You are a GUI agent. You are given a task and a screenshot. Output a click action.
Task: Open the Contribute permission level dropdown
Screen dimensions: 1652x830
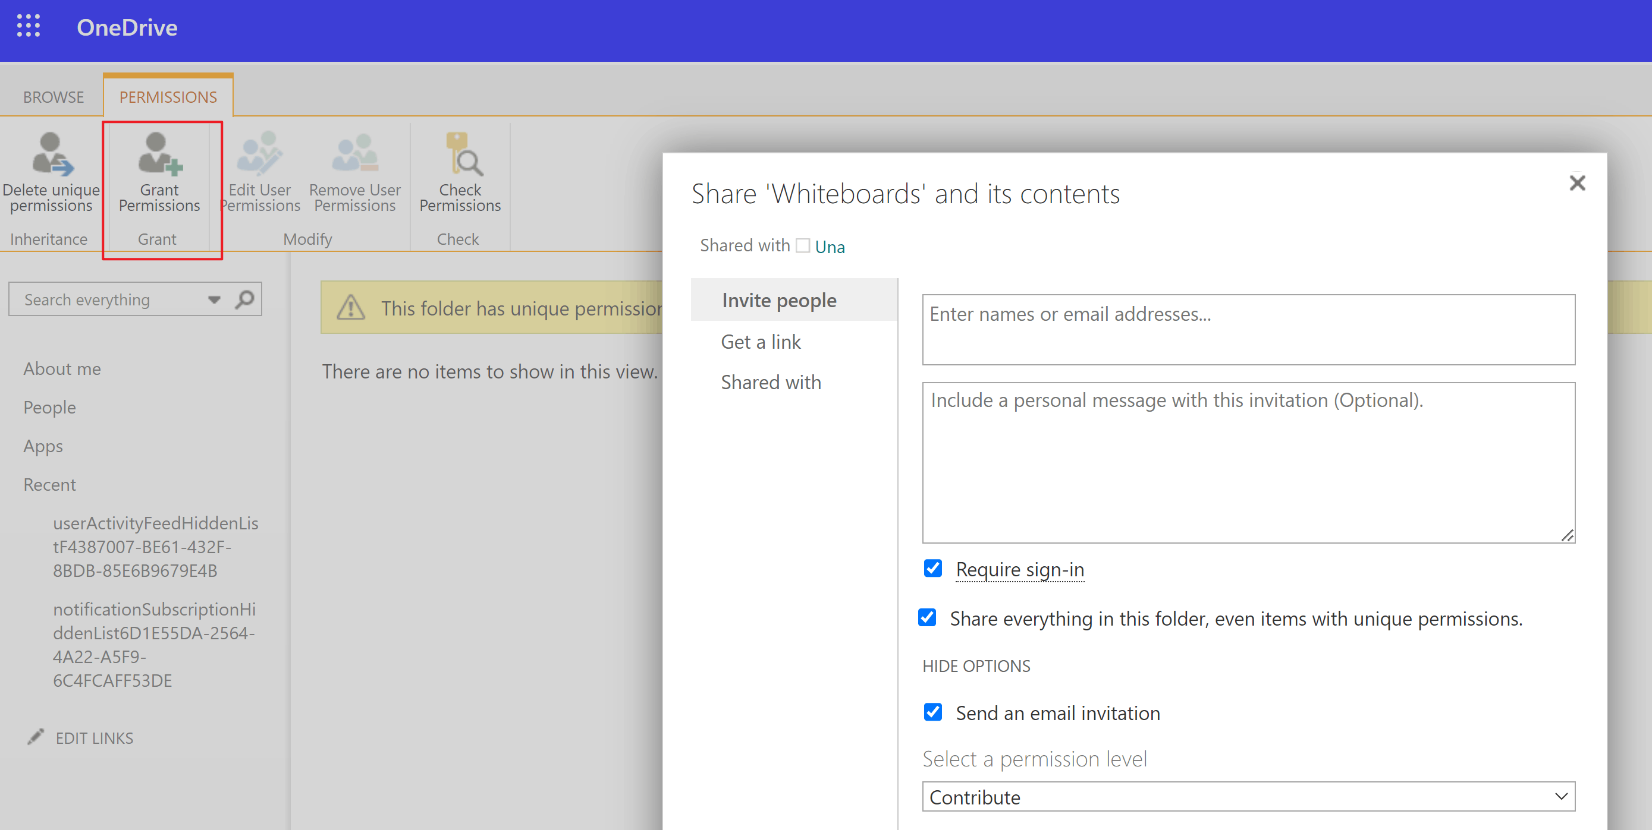[1561, 796]
